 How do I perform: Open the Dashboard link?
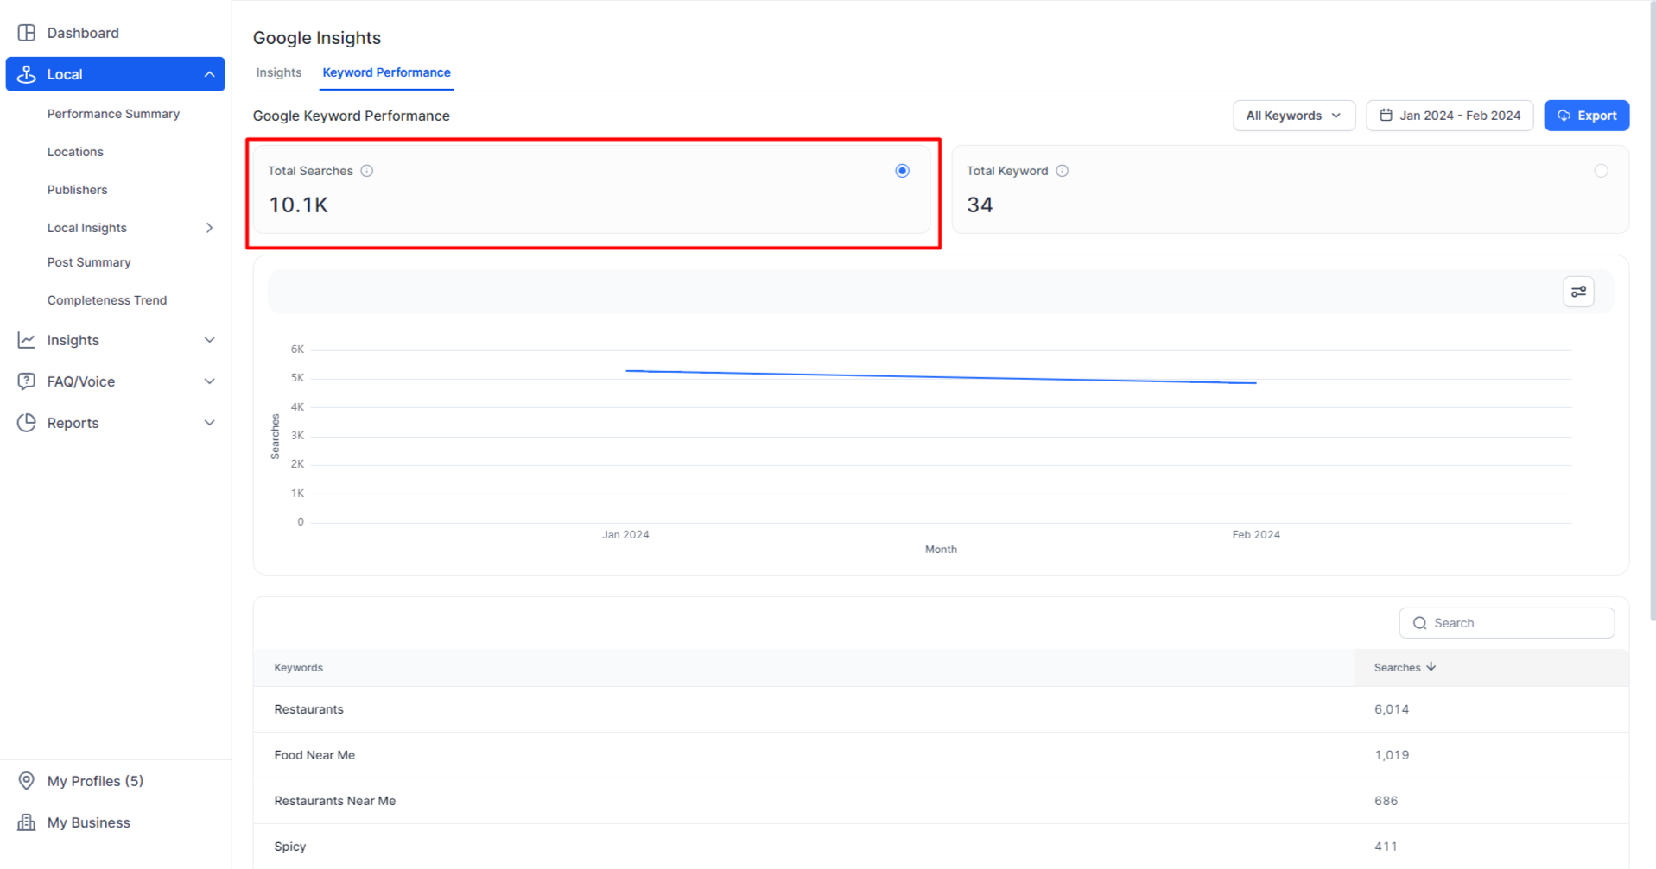tap(83, 33)
